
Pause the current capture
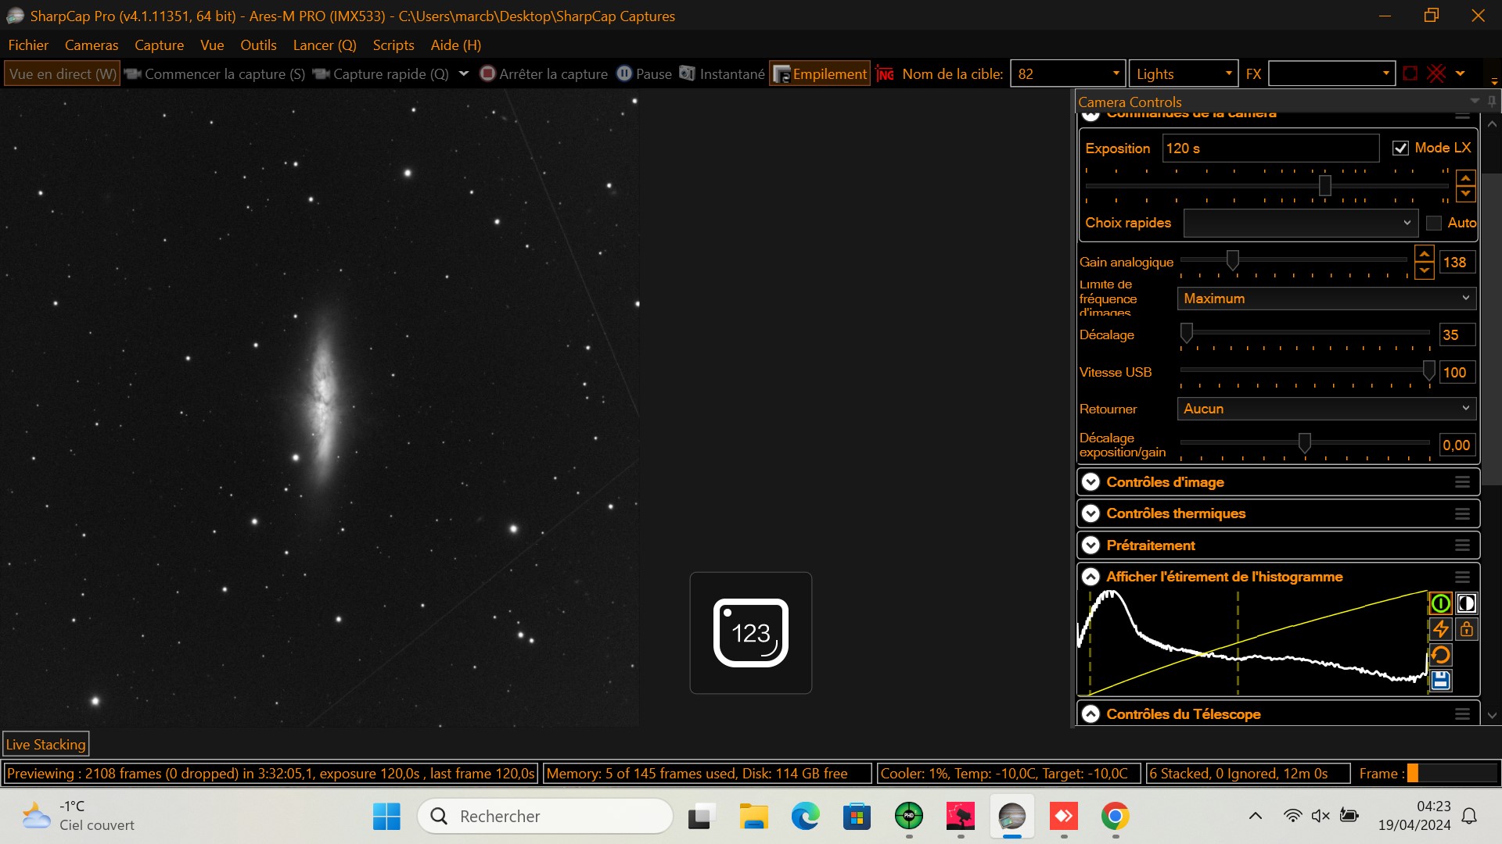click(645, 73)
